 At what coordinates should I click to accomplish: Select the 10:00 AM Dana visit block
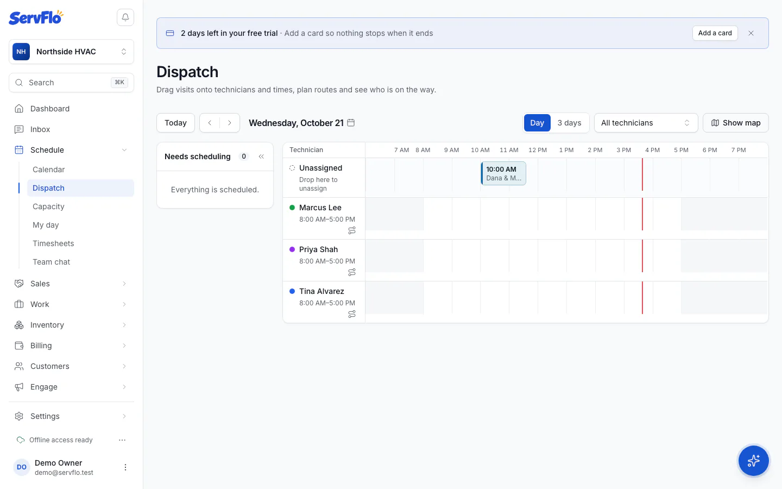503,173
